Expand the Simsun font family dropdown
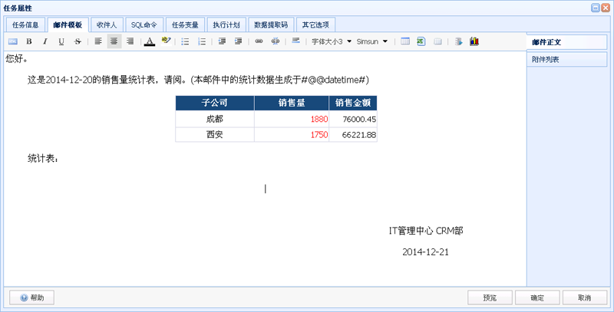614x312 pixels. coord(372,41)
